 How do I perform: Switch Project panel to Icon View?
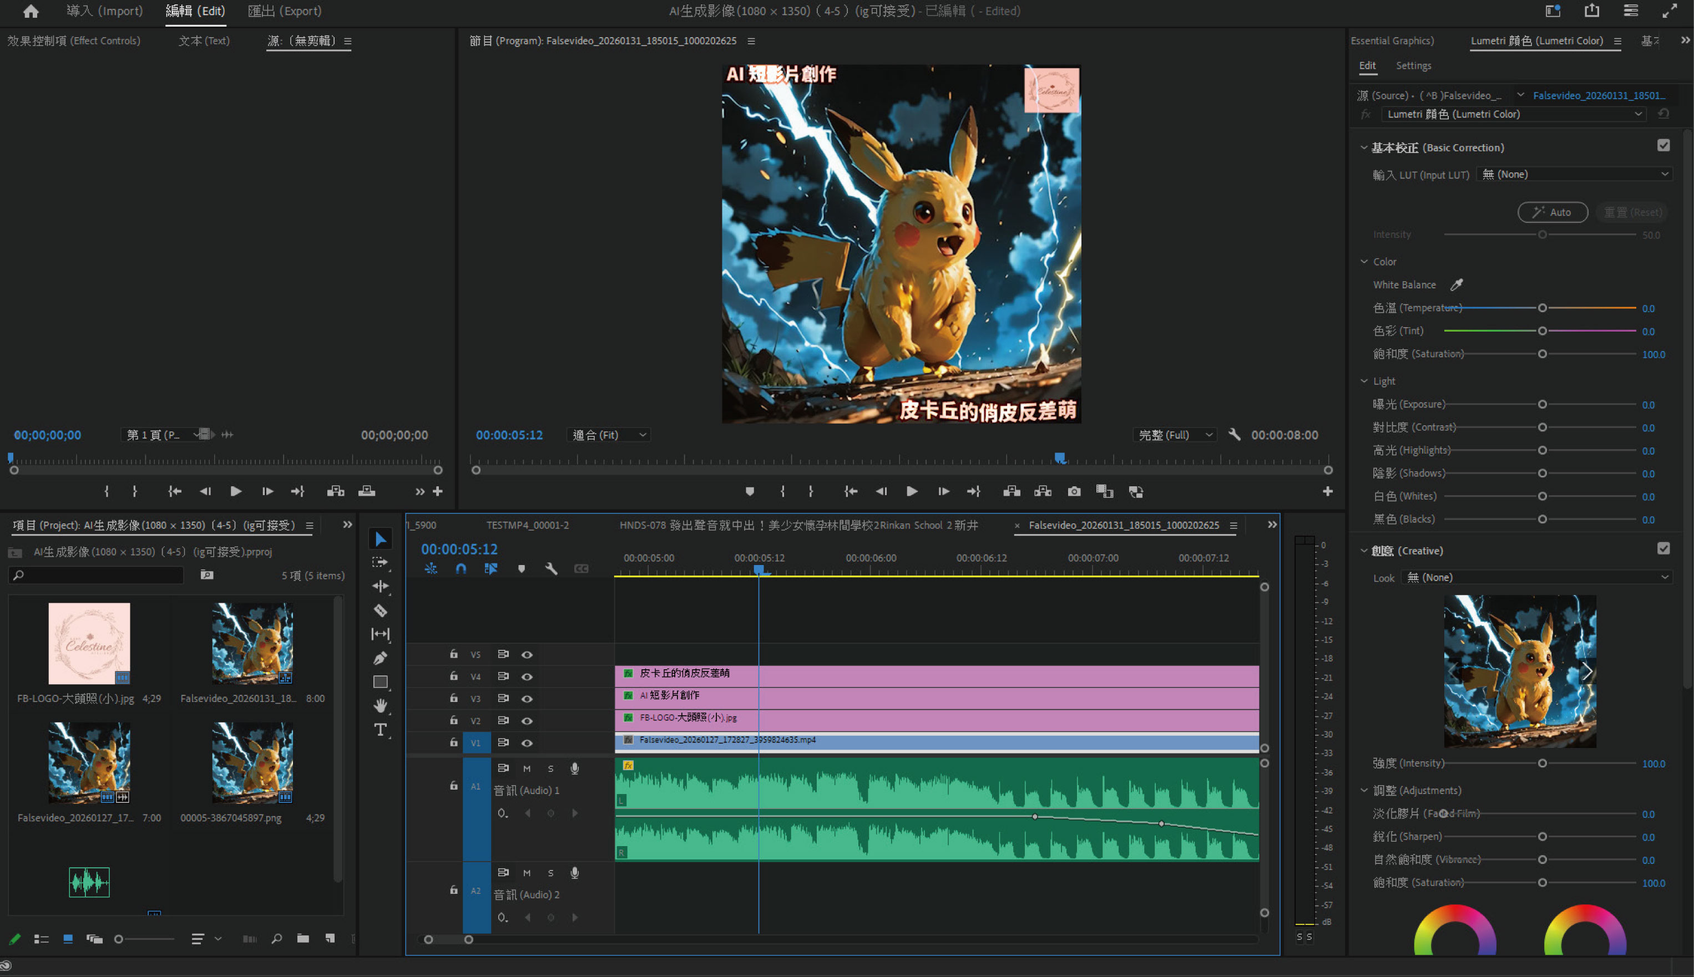68,939
